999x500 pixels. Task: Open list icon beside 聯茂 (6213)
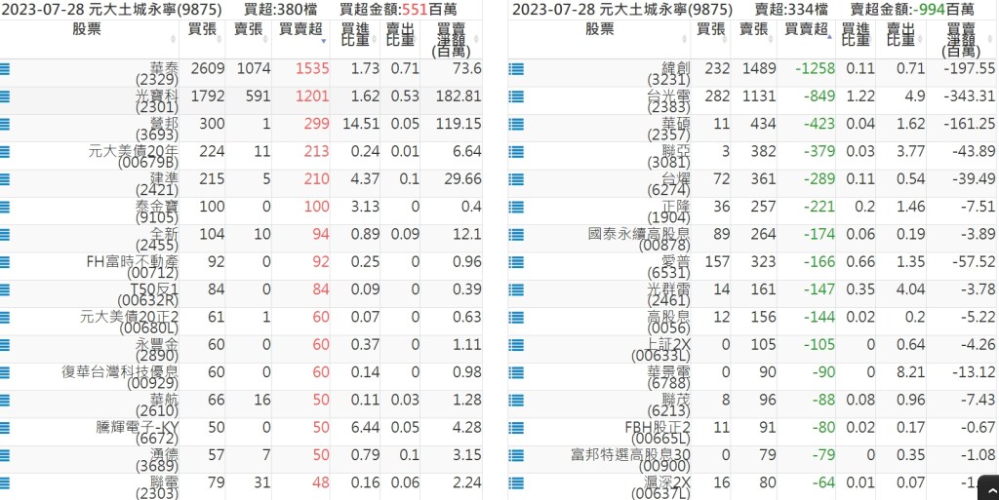tap(516, 400)
